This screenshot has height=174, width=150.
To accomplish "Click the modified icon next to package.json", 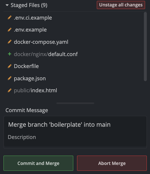I will click(x=10, y=78).
